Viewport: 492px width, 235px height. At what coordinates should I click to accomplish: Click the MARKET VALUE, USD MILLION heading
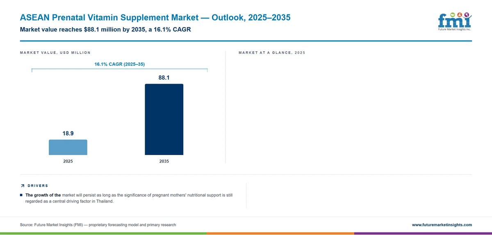[x=55, y=53]
